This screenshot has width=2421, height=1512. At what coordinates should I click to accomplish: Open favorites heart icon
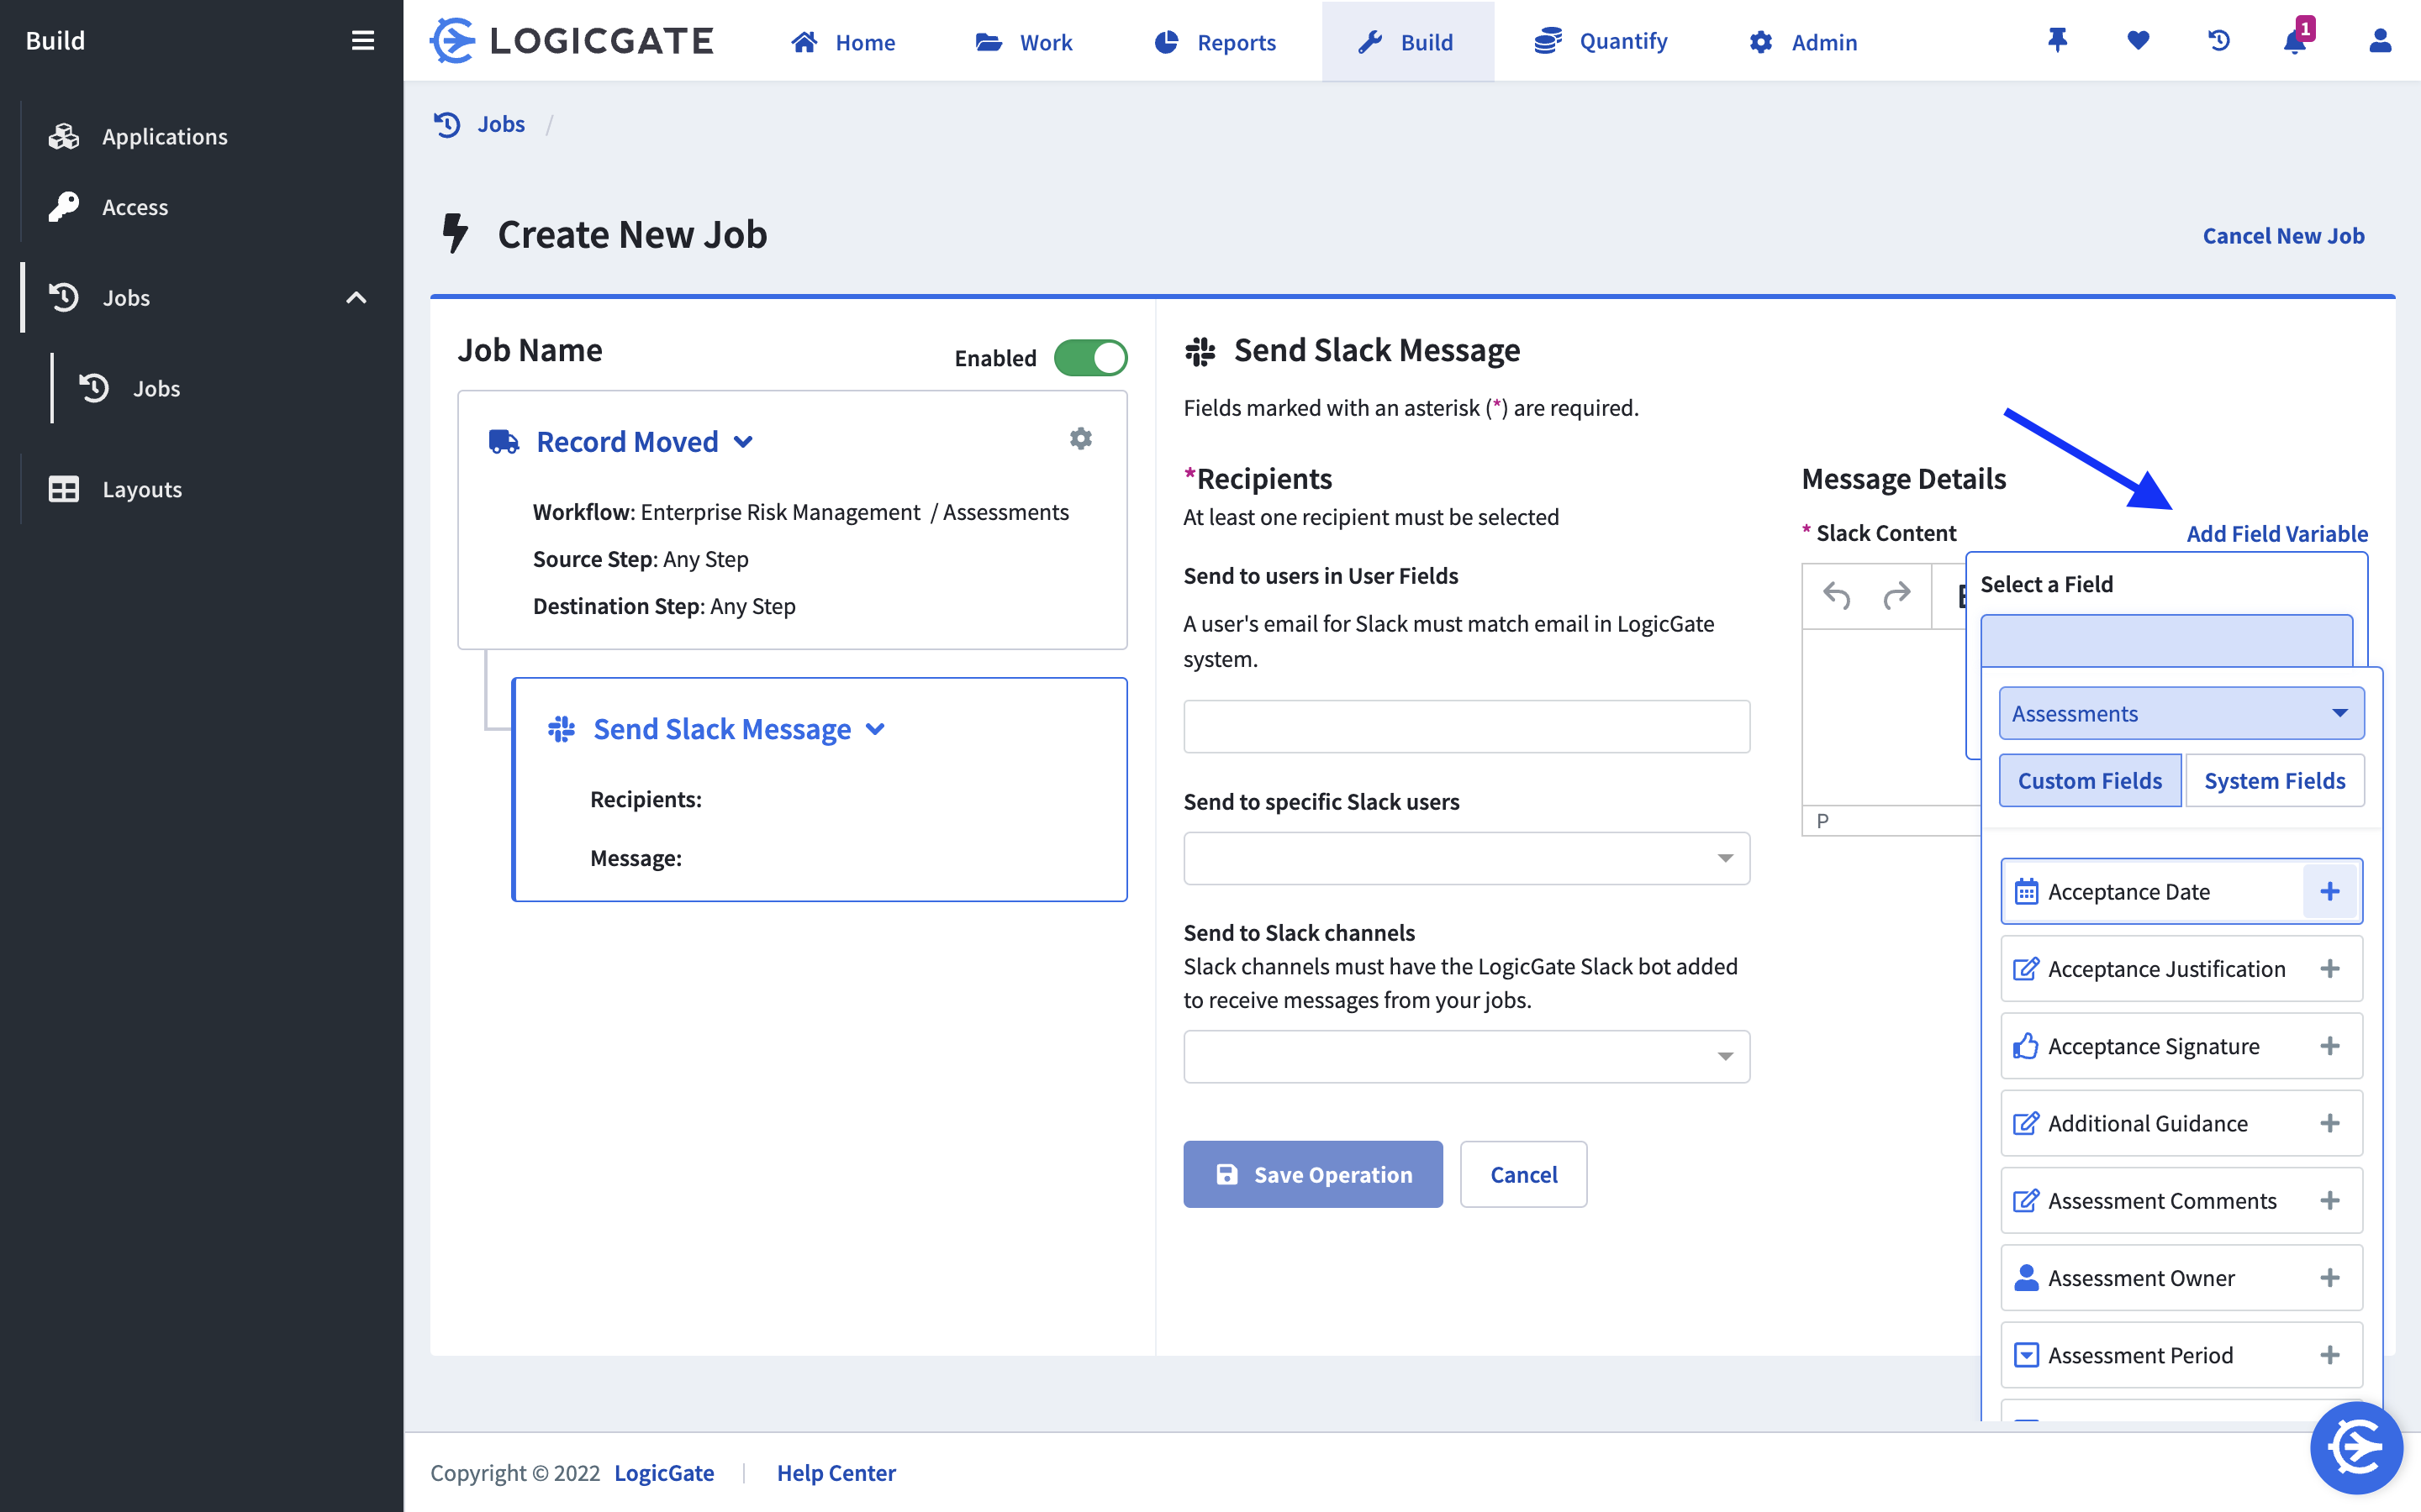[2138, 40]
